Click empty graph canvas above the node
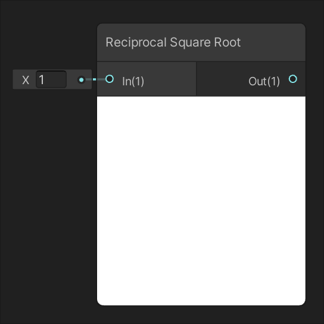 [x=201, y=11]
